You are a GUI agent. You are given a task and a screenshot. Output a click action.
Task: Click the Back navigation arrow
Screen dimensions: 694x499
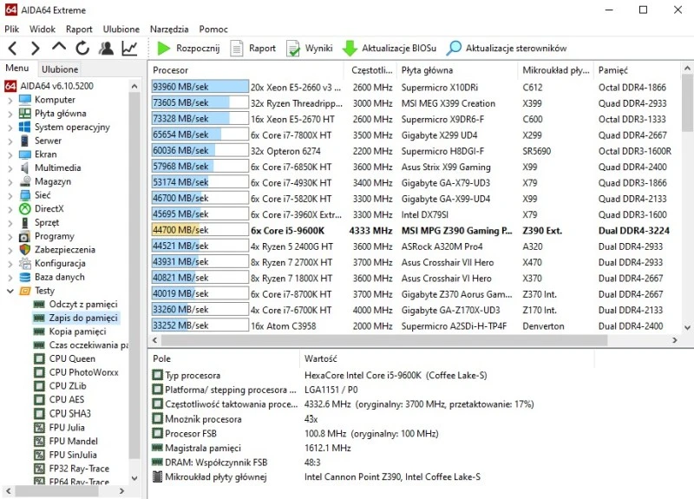click(12, 48)
